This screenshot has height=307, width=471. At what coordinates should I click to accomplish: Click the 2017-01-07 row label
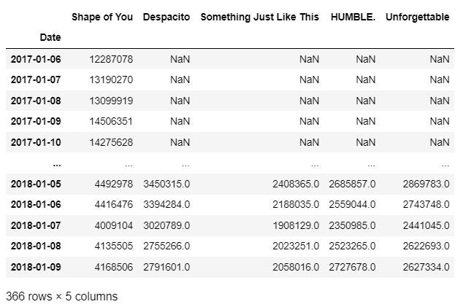tap(36, 79)
